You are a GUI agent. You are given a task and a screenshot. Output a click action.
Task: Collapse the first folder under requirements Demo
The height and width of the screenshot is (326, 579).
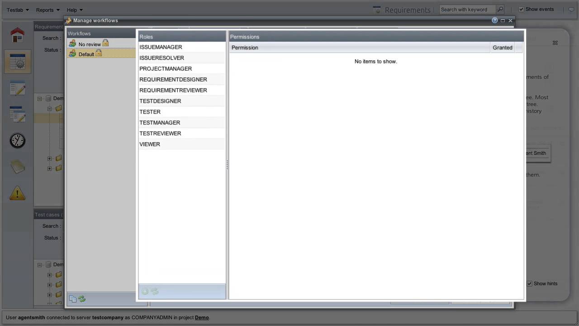(50, 109)
